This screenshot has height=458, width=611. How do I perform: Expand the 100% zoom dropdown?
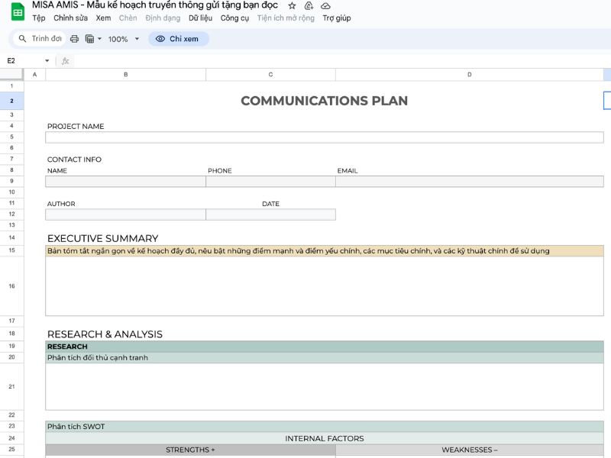coord(124,39)
